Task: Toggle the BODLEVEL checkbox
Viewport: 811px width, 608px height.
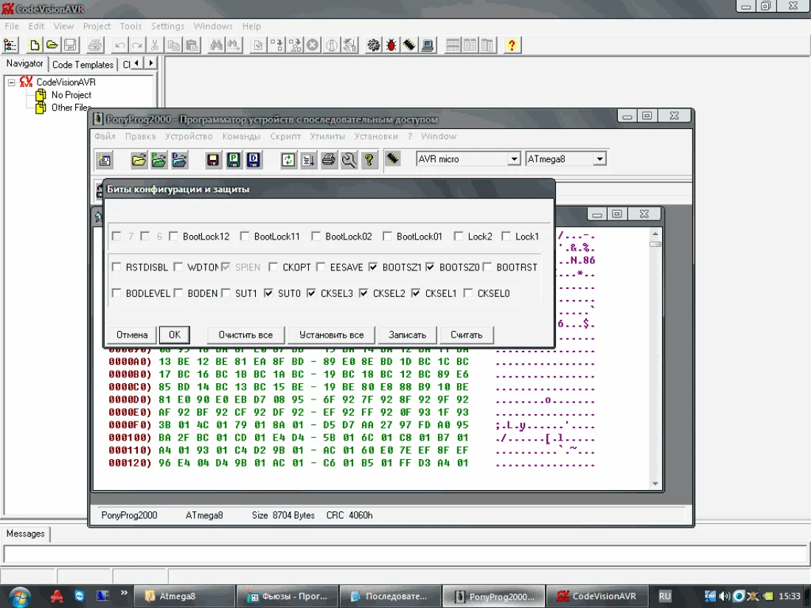Action: pos(116,293)
